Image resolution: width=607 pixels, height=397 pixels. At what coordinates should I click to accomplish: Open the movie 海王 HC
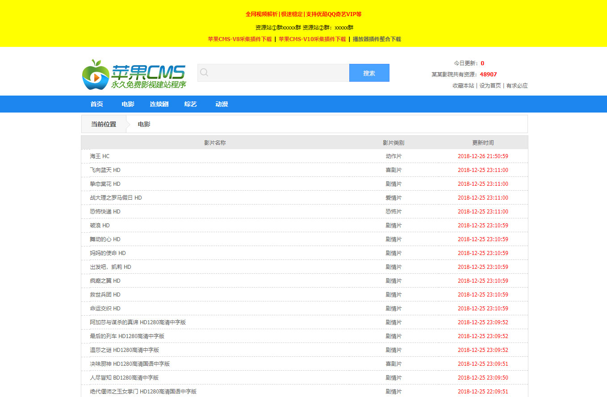(x=99, y=156)
